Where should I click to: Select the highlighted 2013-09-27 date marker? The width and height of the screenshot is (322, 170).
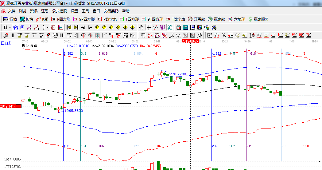click(x=190, y=41)
